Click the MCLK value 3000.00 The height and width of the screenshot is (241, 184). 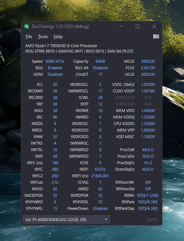point(148,61)
